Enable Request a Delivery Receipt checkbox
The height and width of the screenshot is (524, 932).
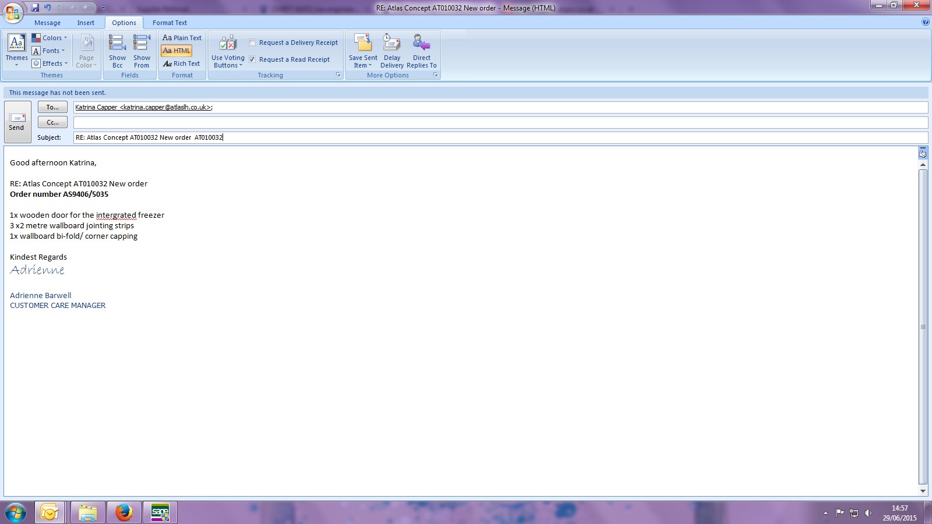[252, 43]
